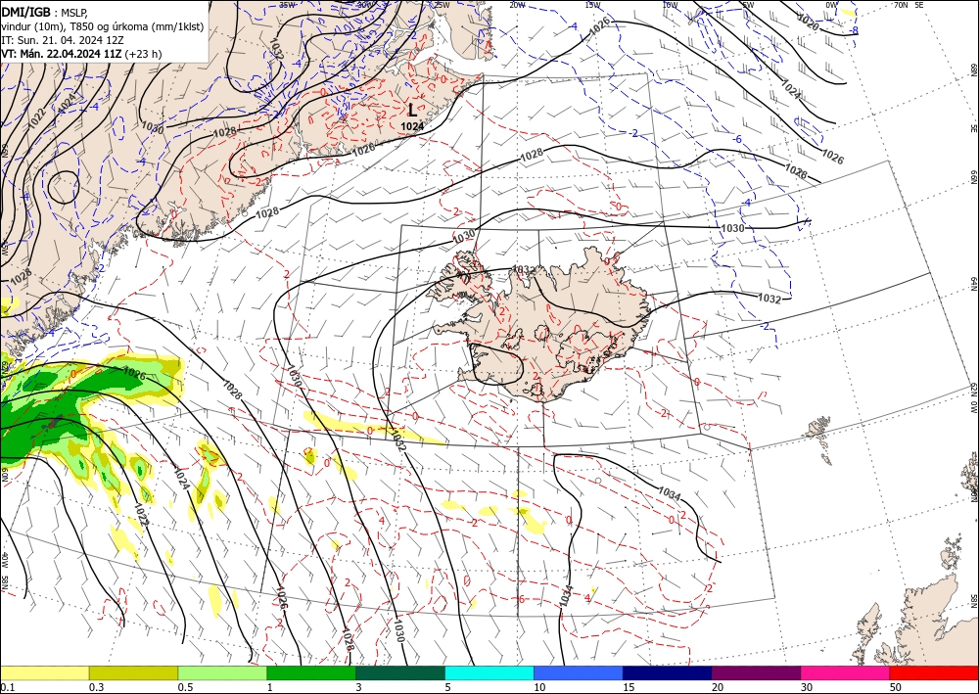Click the bold '1024' value under the L
Image resolution: width=979 pixels, height=694 pixels.
pos(412,126)
